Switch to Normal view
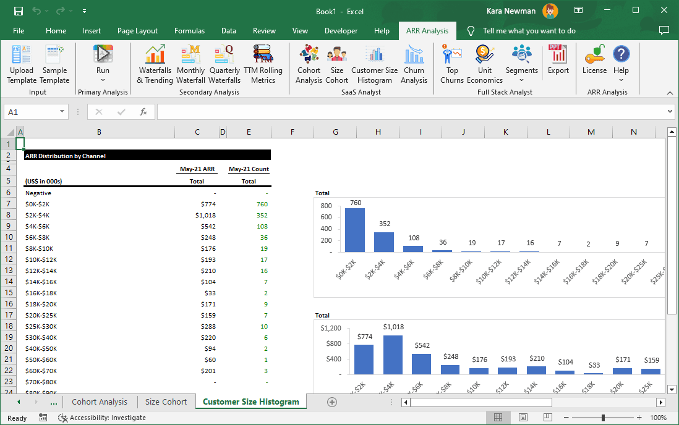 pyautogui.click(x=498, y=418)
